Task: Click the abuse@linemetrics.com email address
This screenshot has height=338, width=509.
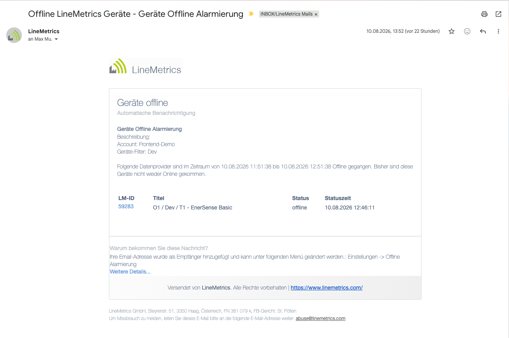Action: pos(320,318)
